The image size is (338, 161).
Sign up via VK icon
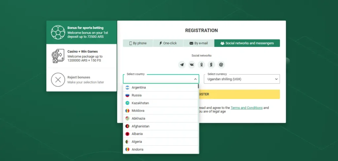(x=192, y=65)
